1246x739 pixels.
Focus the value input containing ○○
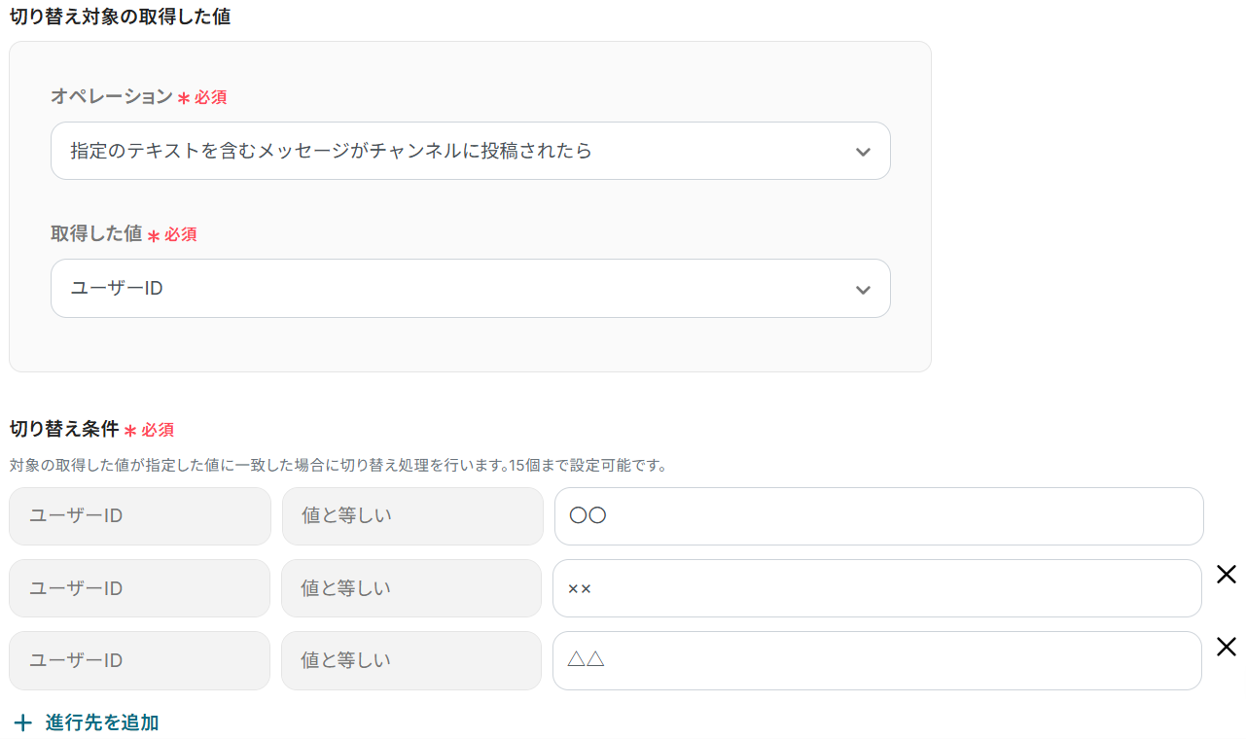tap(878, 516)
